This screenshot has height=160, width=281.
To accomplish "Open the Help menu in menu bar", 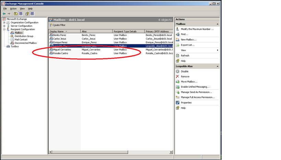I will coord(30,9).
